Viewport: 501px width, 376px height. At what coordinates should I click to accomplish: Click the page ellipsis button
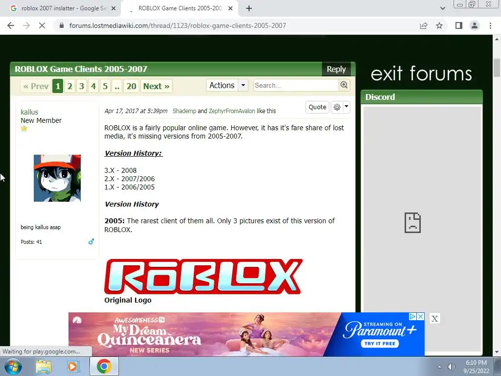click(117, 86)
